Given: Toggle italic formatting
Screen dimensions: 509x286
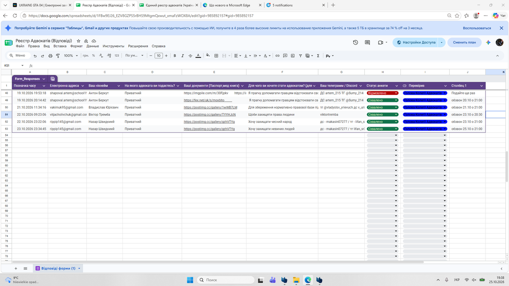Looking at the screenshot, I should [183, 56].
